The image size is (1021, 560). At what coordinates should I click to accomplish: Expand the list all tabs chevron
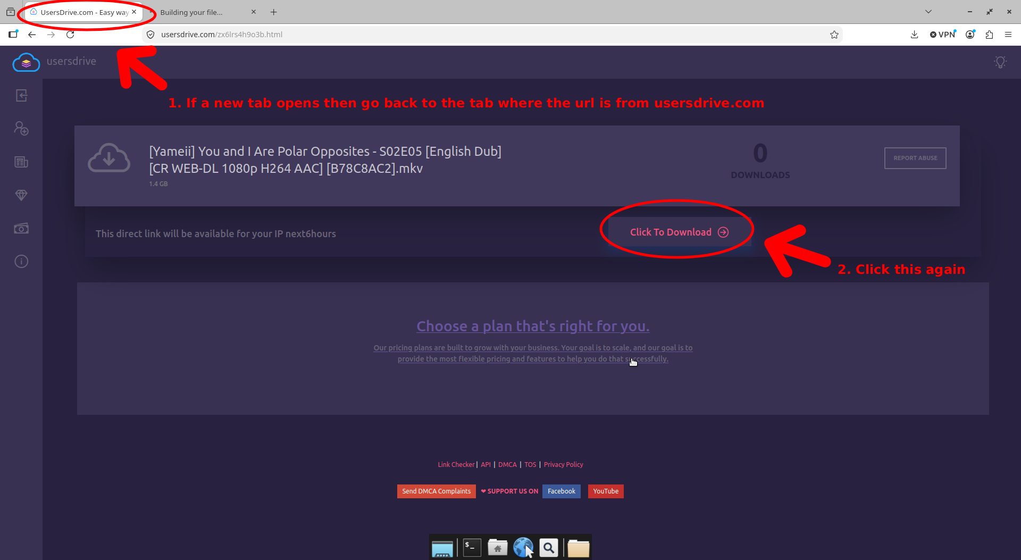[x=928, y=12]
